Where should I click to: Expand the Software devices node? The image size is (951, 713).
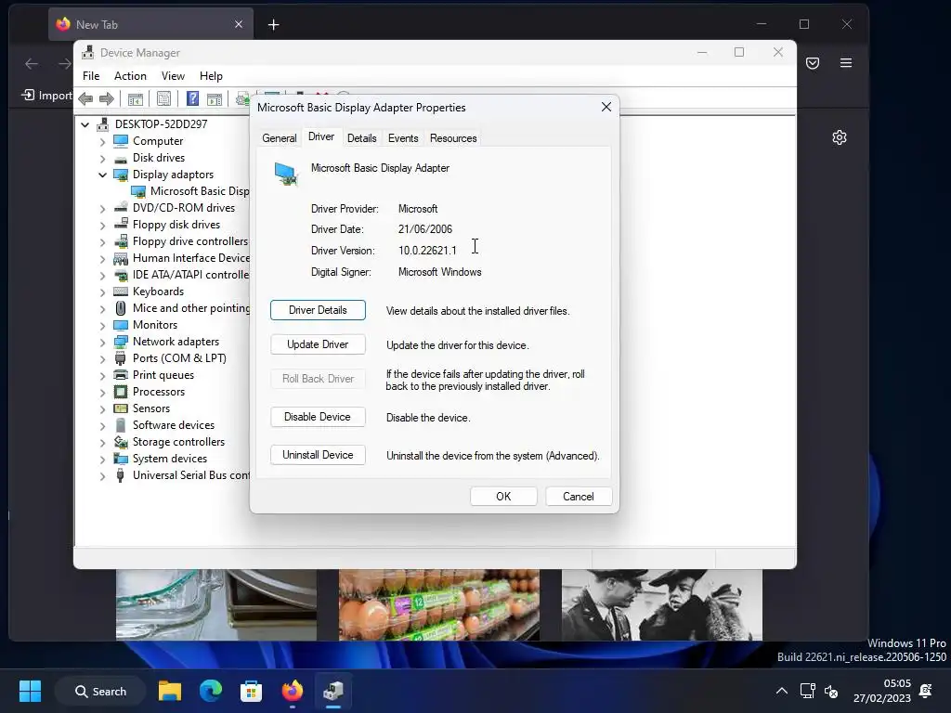[x=102, y=426]
